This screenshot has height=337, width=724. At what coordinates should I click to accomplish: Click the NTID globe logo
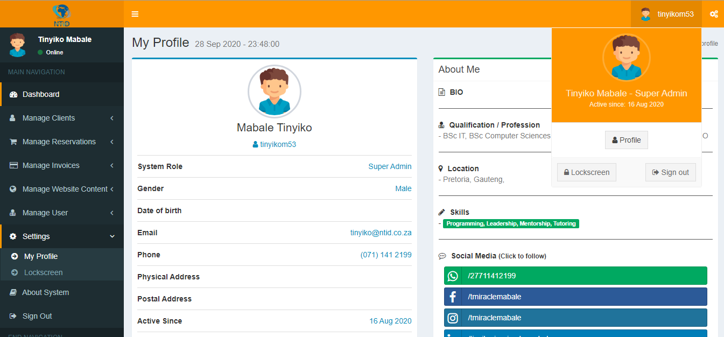tap(62, 15)
